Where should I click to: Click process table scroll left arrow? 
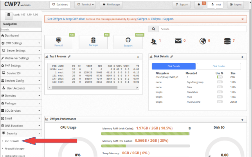[x=50, y=87]
